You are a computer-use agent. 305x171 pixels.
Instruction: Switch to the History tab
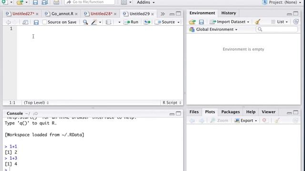click(229, 13)
